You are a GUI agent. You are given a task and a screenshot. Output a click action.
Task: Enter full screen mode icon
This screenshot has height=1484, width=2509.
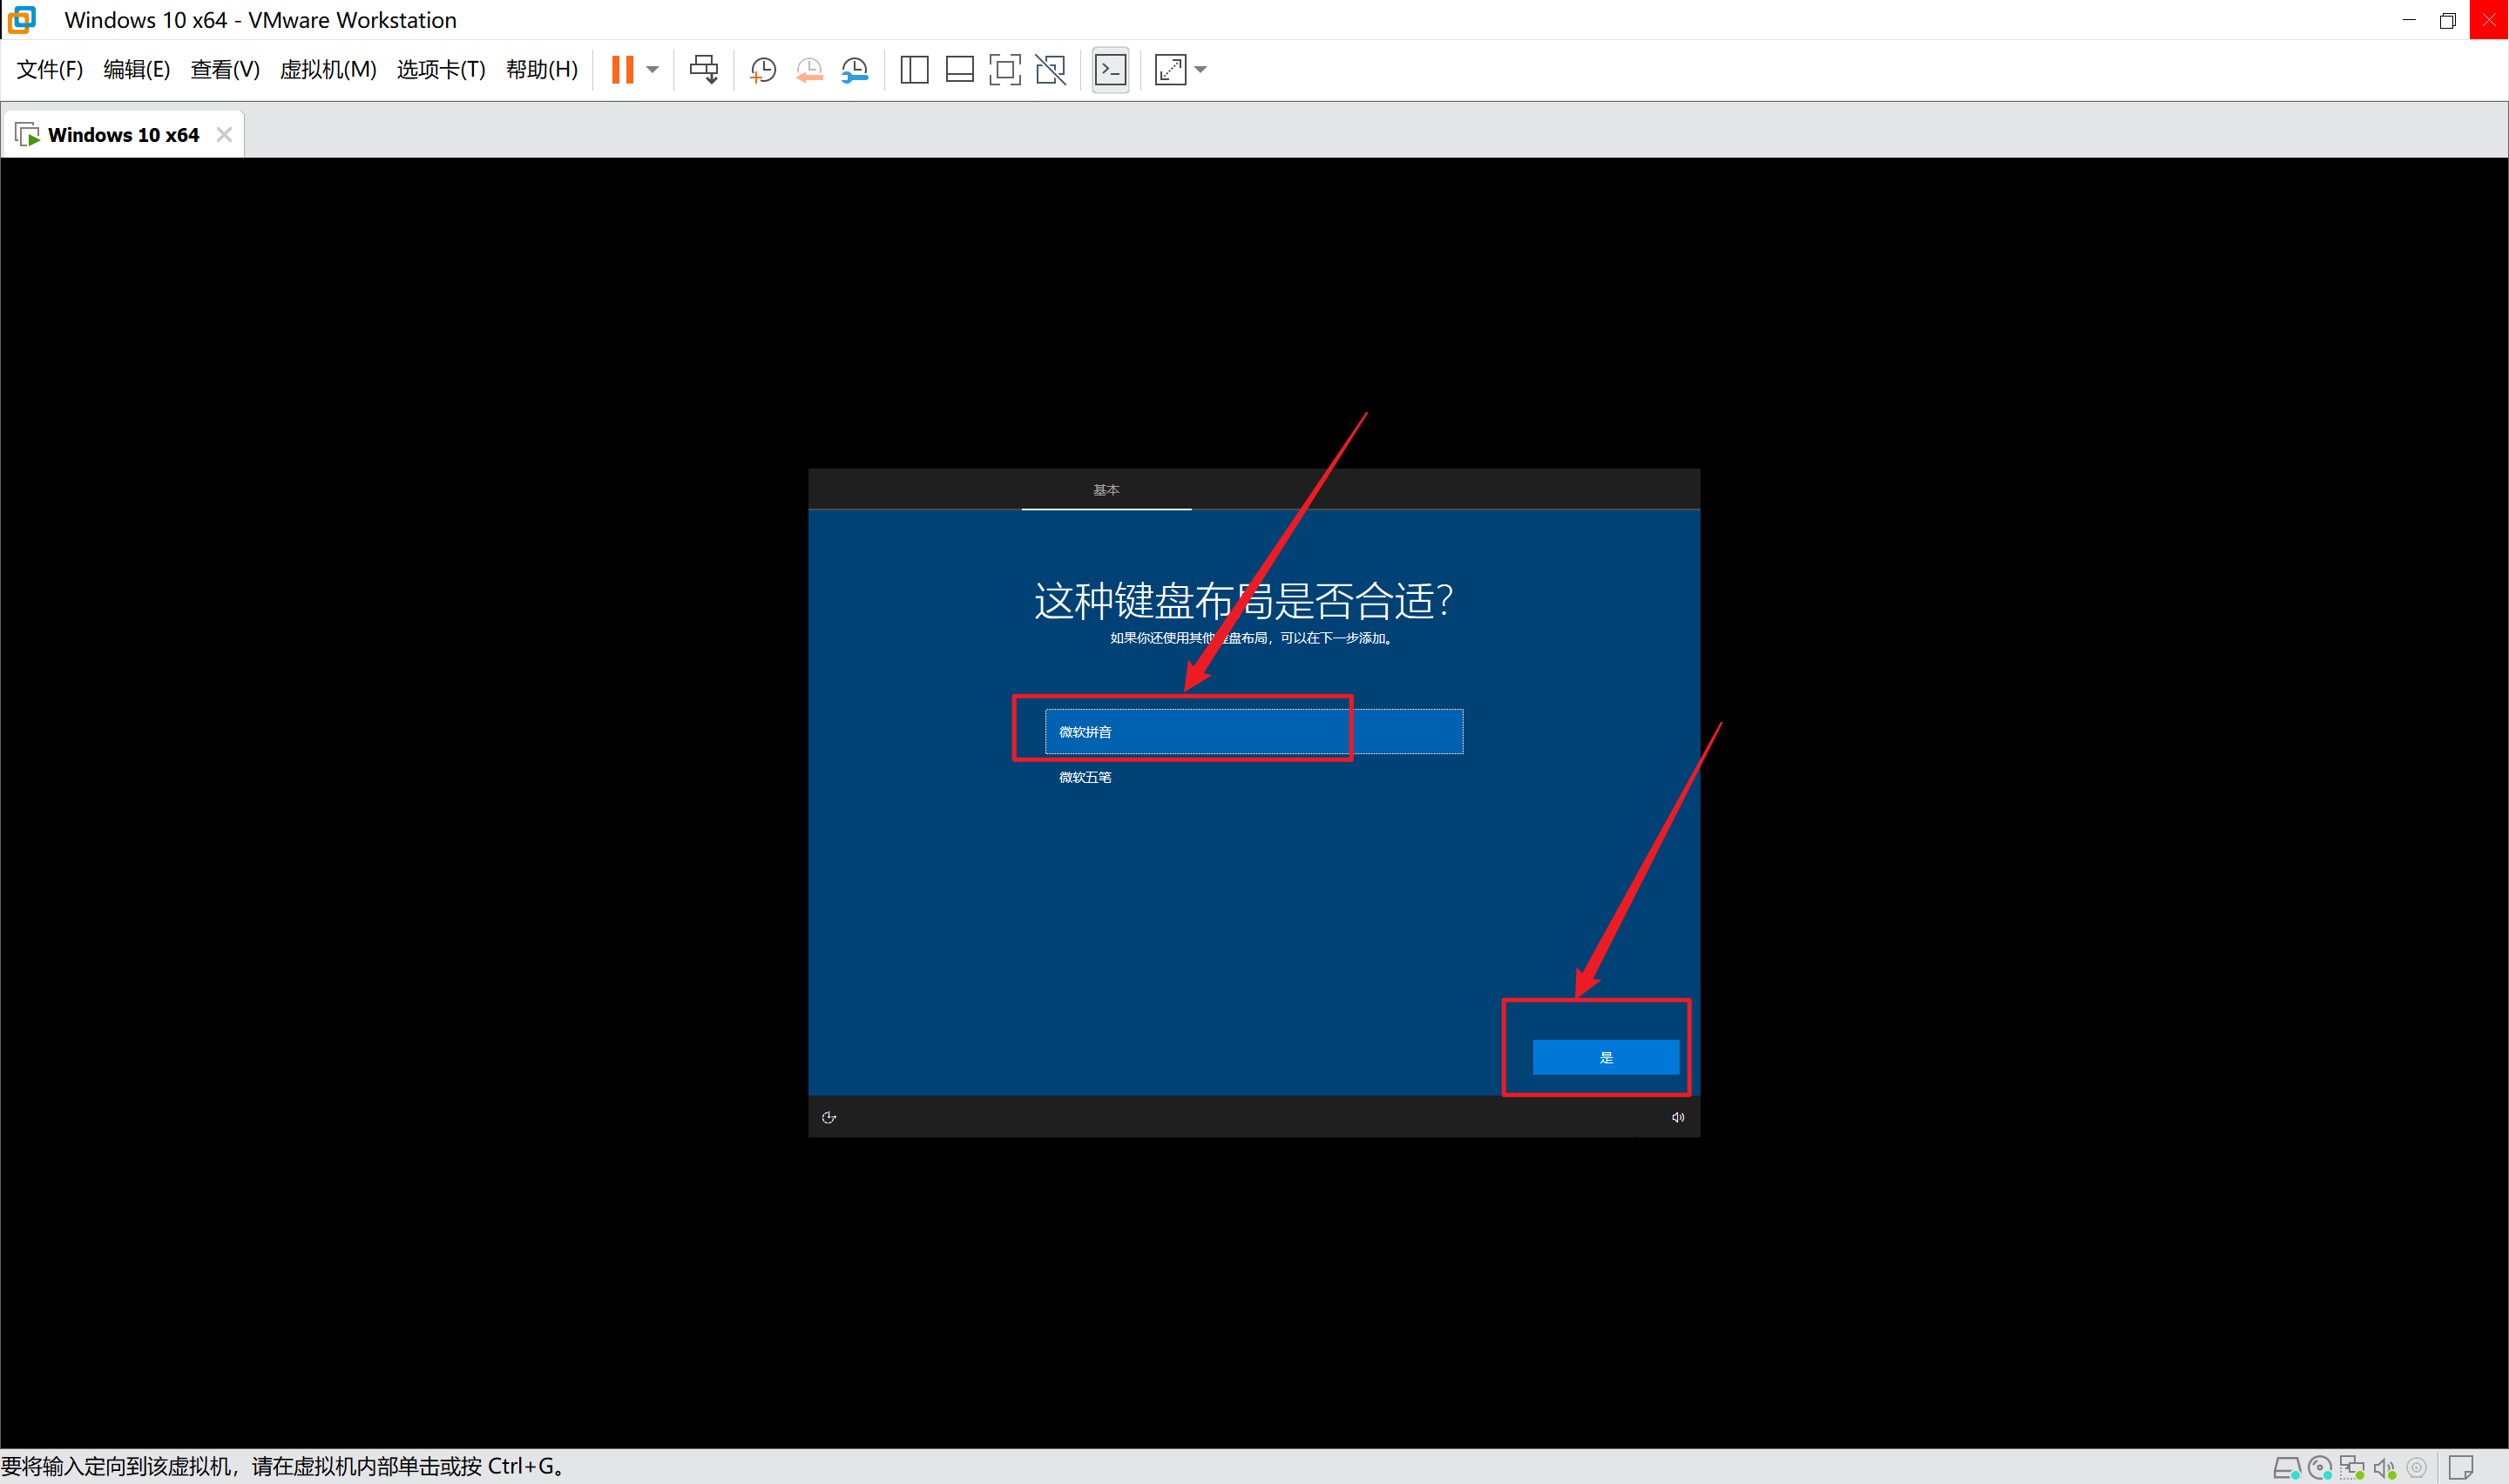point(1004,69)
